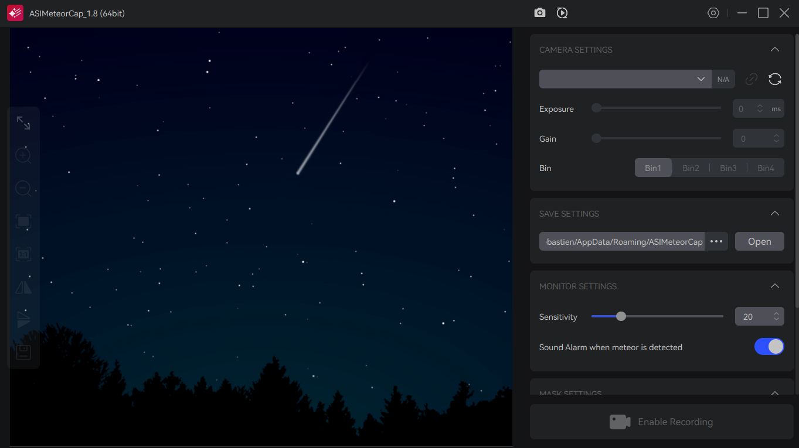
Task: Click the save image floppy icon
Action: pos(23,353)
